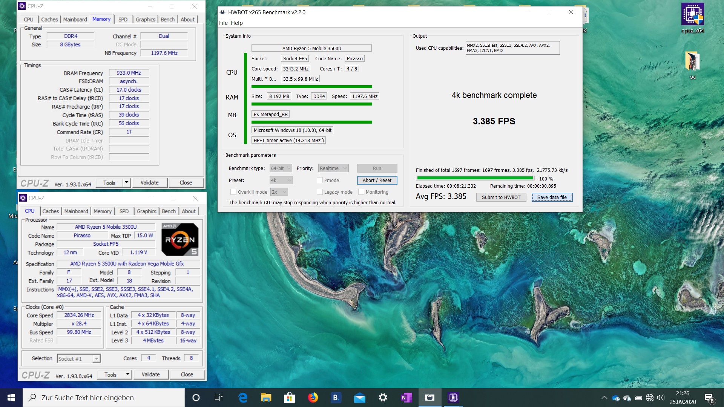Open network globe tray icon
The height and width of the screenshot is (407, 724).
650,398
